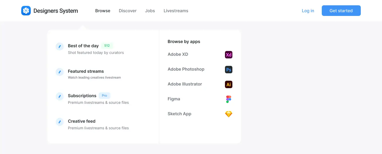
Task: Click pencil icon beside Subscriptions
Action: click(60, 96)
